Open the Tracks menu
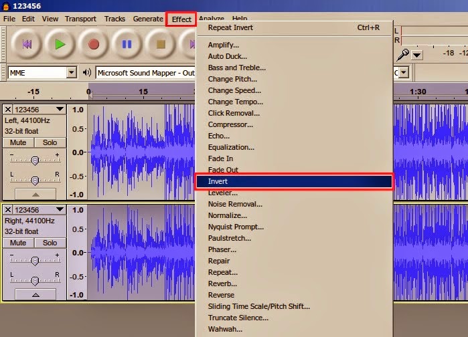468x337 pixels. (114, 19)
